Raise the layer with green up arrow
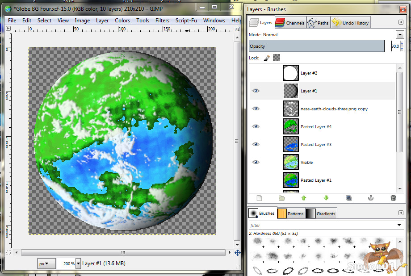 click(304, 198)
